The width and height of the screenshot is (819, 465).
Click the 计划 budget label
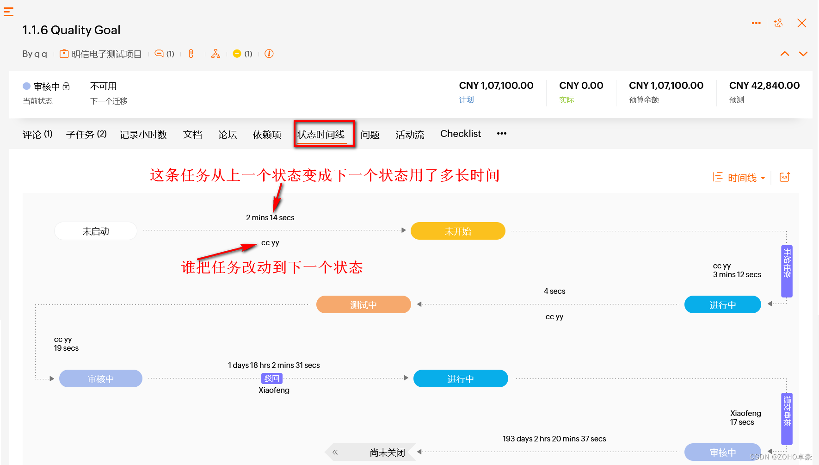coord(466,100)
